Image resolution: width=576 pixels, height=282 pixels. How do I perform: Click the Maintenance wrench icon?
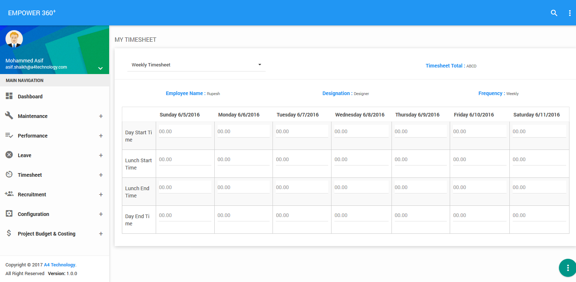pyautogui.click(x=9, y=115)
